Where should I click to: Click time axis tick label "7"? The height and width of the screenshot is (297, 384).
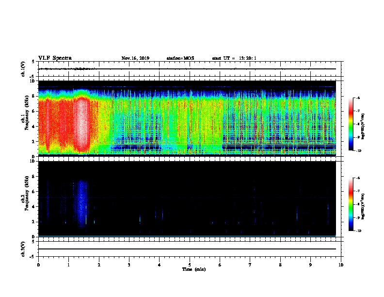point(250,265)
